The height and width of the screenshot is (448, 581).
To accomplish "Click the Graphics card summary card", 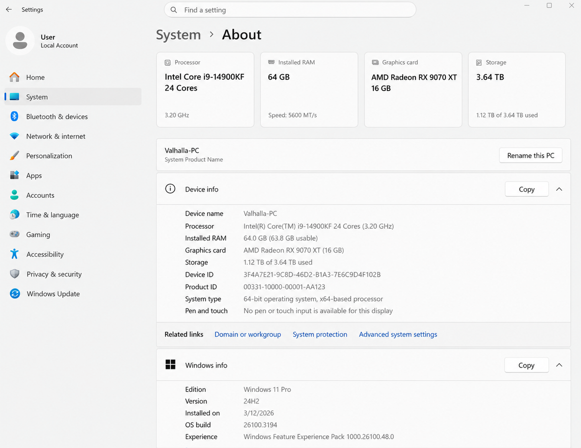I will click(x=413, y=90).
